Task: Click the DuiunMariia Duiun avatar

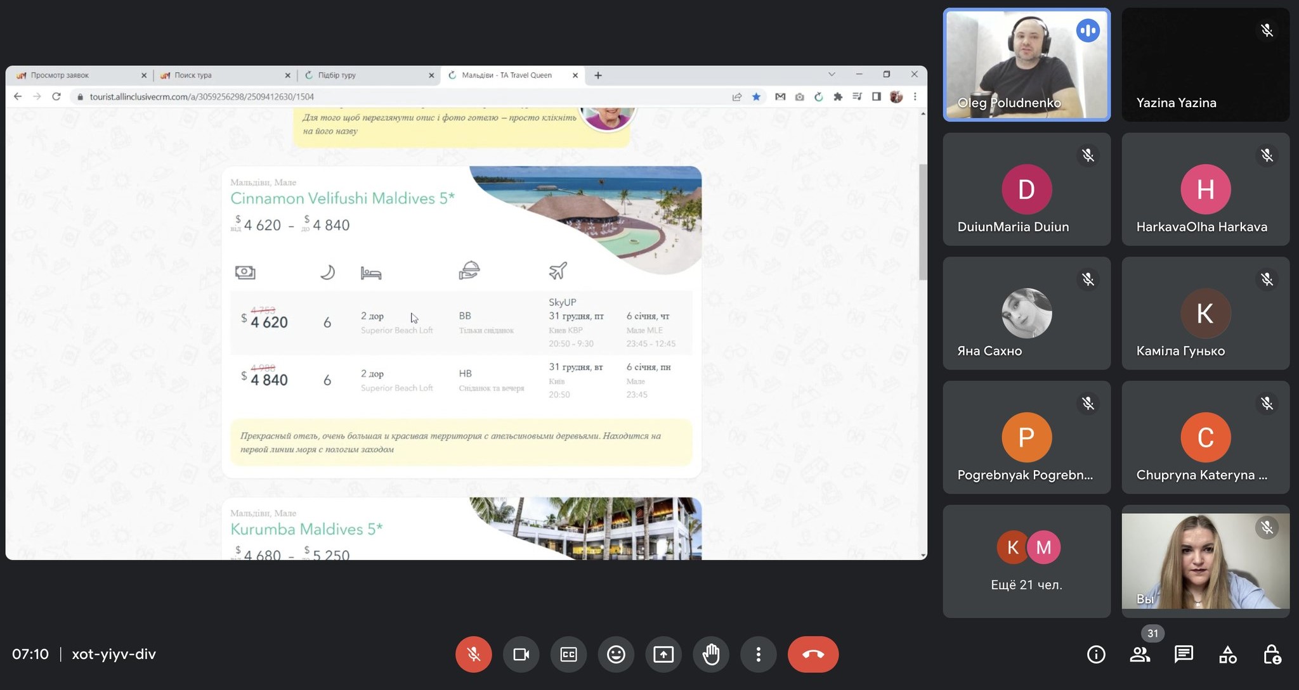Action: point(1026,189)
